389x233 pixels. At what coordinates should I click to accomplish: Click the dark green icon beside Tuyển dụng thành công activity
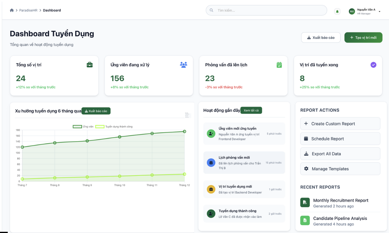(x=211, y=214)
